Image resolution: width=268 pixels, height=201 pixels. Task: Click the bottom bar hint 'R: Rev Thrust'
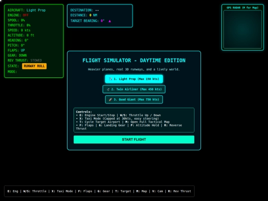[x=180, y=191]
